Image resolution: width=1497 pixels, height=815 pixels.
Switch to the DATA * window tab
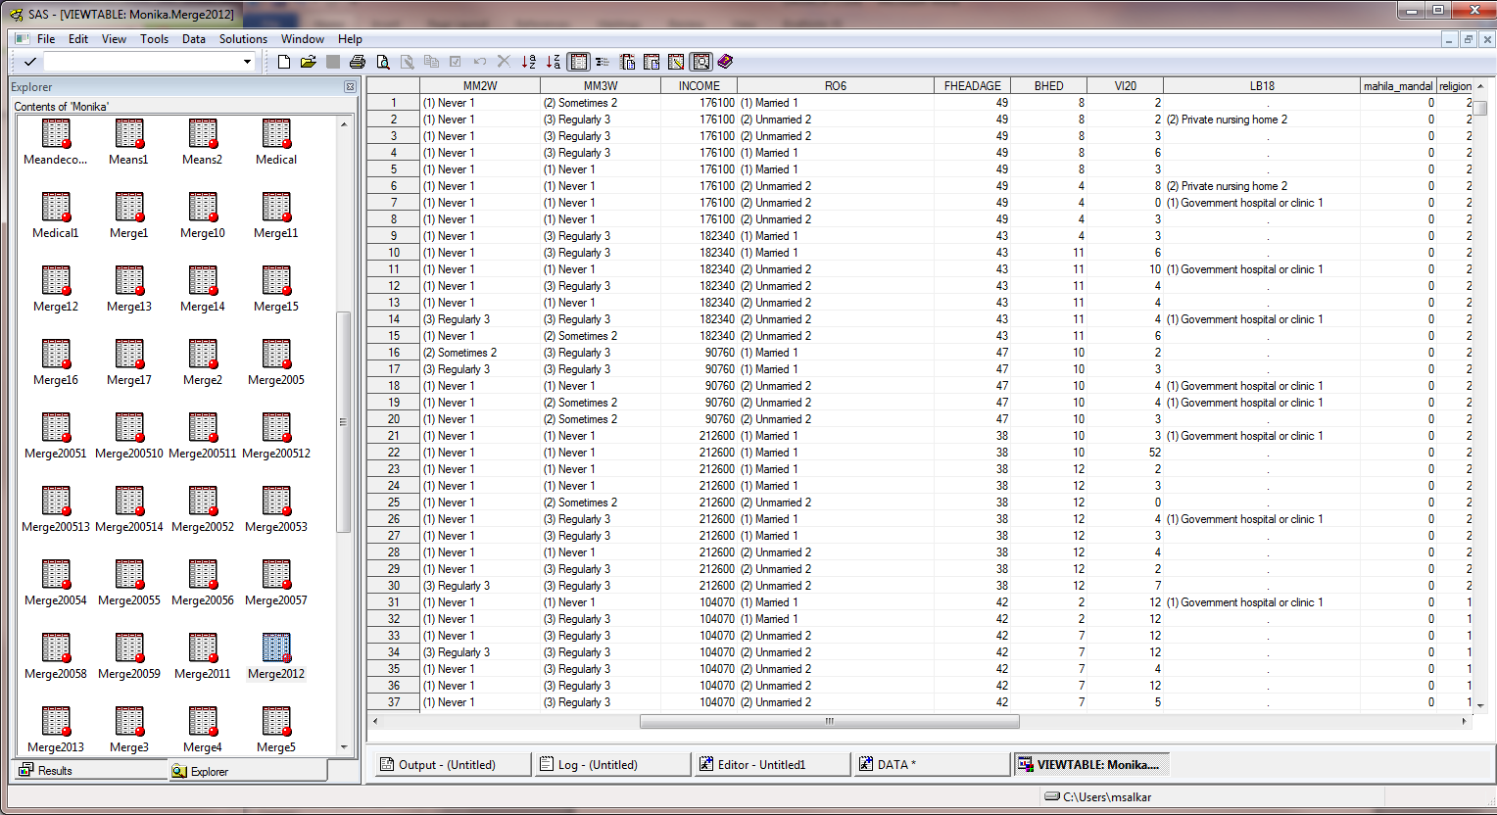click(931, 764)
